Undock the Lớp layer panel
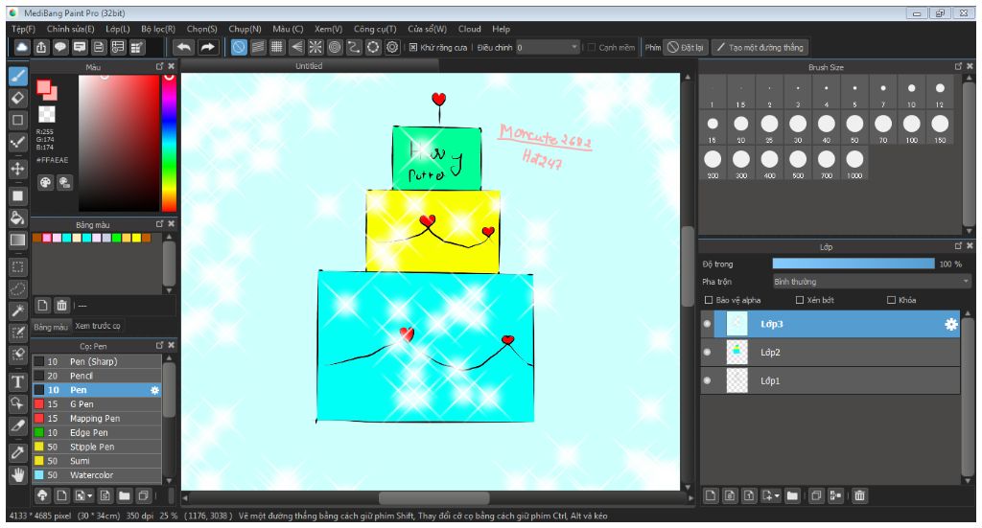The height and width of the screenshot is (528, 982). pos(958,246)
